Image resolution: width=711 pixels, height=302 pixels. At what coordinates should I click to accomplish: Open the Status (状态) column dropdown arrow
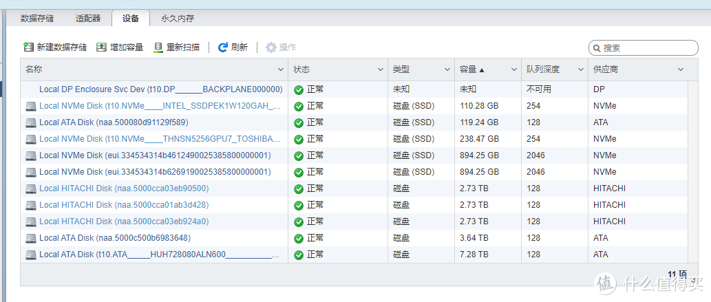[381, 69]
